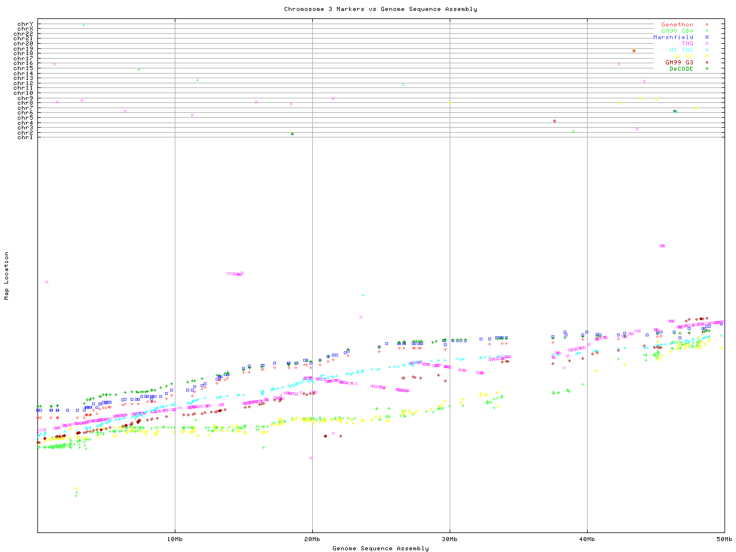This screenshot has height=552, width=736.
Task: Click the DeCODE plus marker in legend
Action: pos(707,69)
